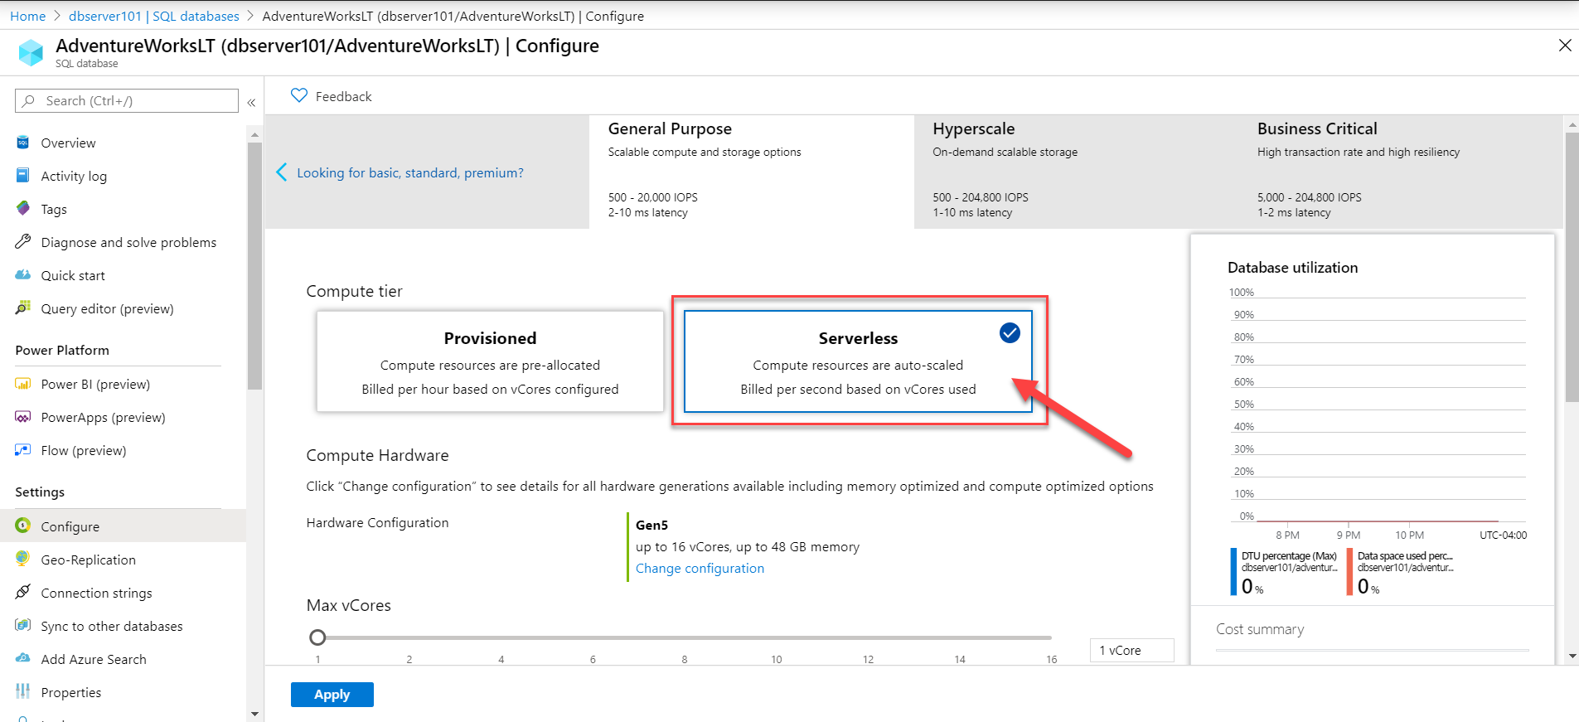Click the Cost summary heading
1579x722 pixels.
(x=1260, y=629)
